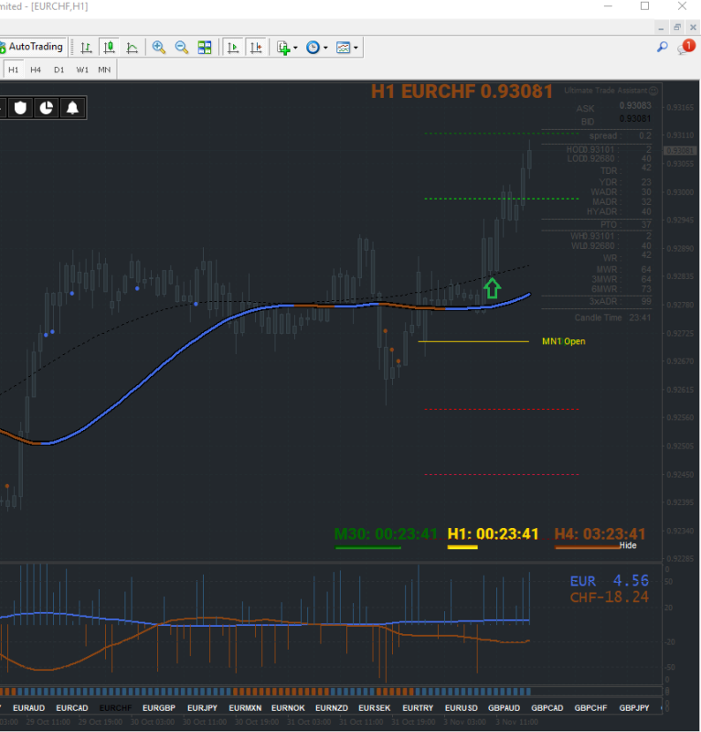Select the W1 timeframe
This screenshot has height=732, width=701.
82,70
